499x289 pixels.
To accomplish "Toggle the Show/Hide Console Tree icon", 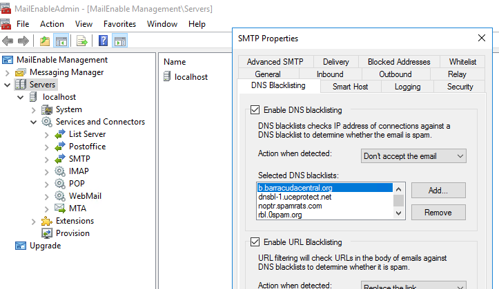I will [61, 41].
